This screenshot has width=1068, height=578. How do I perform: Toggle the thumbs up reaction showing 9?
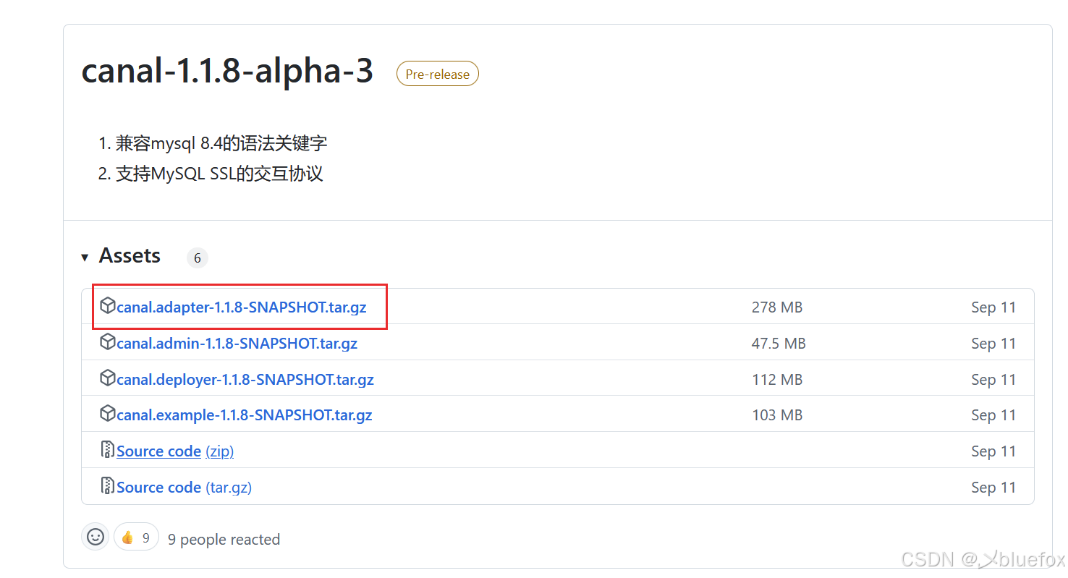pyautogui.click(x=136, y=537)
